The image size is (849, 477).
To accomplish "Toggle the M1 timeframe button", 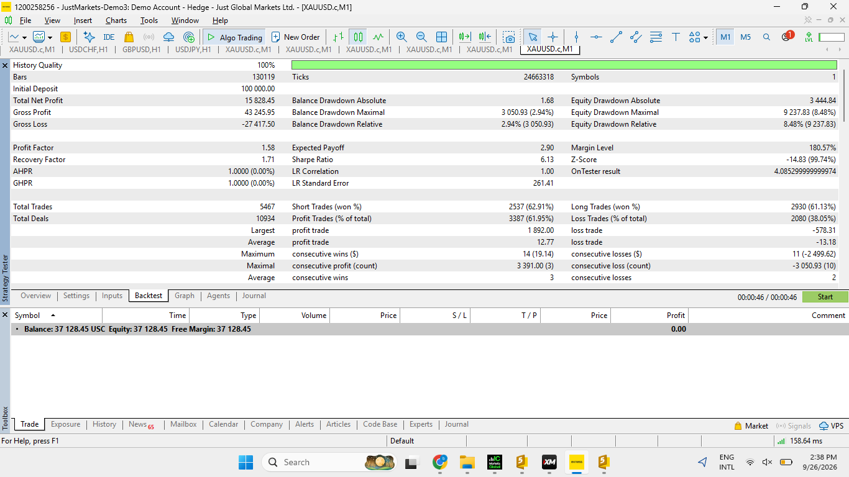I will point(725,37).
